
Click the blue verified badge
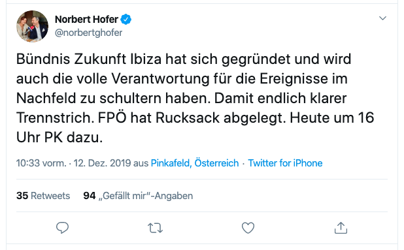(x=126, y=20)
